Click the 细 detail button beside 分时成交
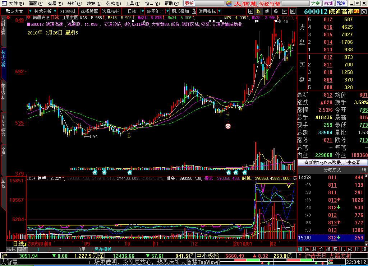Screen dimensions: 368x266 click(364, 170)
